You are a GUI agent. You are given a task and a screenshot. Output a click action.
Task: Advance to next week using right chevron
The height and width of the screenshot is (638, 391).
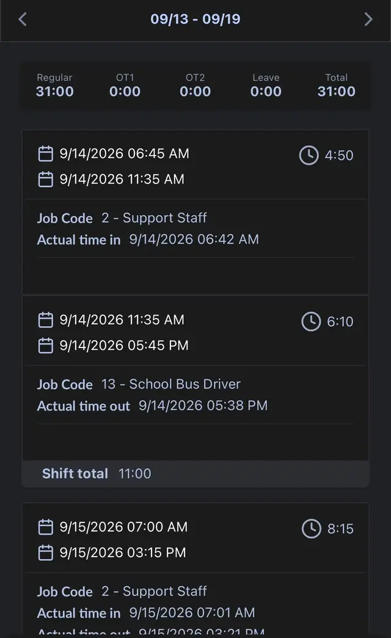click(368, 19)
